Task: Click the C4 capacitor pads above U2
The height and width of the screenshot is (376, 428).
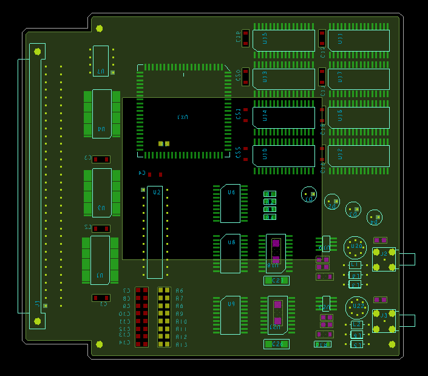Action: (155, 174)
